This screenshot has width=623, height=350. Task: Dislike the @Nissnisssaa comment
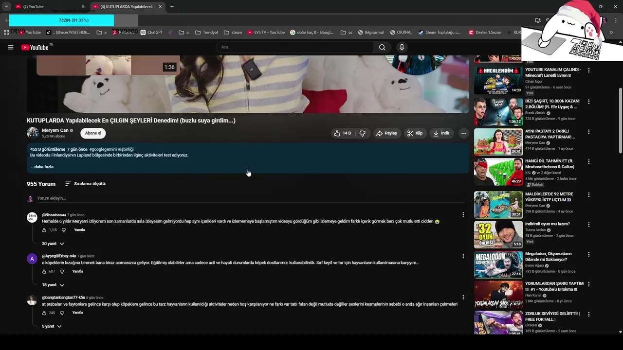[63, 230]
